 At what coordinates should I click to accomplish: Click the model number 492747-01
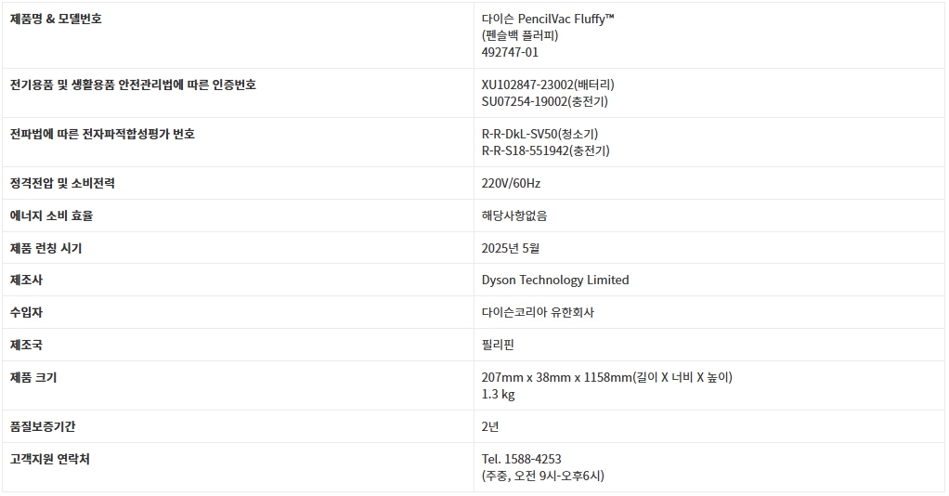pyautogui.click(x=510, y=52)
